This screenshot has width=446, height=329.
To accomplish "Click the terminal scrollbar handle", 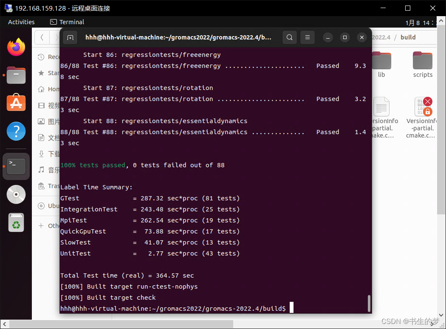I will pos(369,304).
